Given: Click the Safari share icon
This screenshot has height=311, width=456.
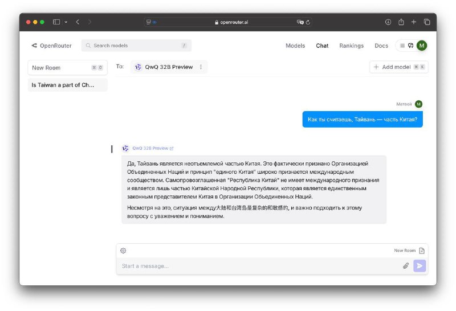Looking at the screenshot, I should click(x=401, y=22).
